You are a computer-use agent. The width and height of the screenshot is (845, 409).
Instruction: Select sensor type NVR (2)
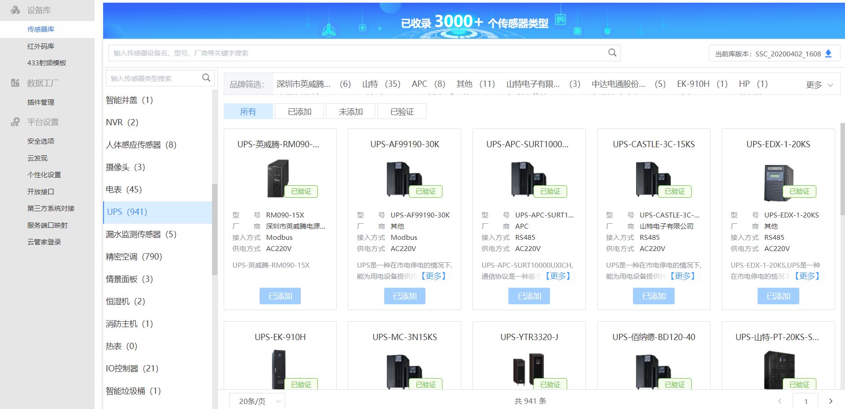point(158,123)
